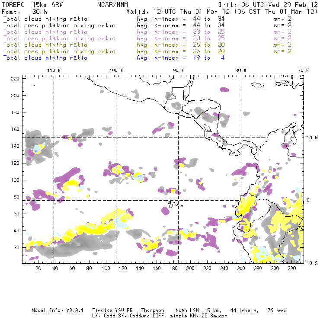Viewport: 320px width, 320px height.
Task: Click "2D Smagor" in the bottom footer line
Action: [x=214, y=316]
